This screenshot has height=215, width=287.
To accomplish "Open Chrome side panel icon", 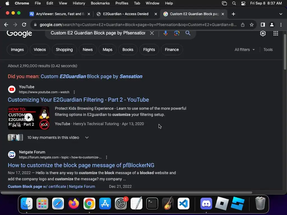I will [263, 25].
